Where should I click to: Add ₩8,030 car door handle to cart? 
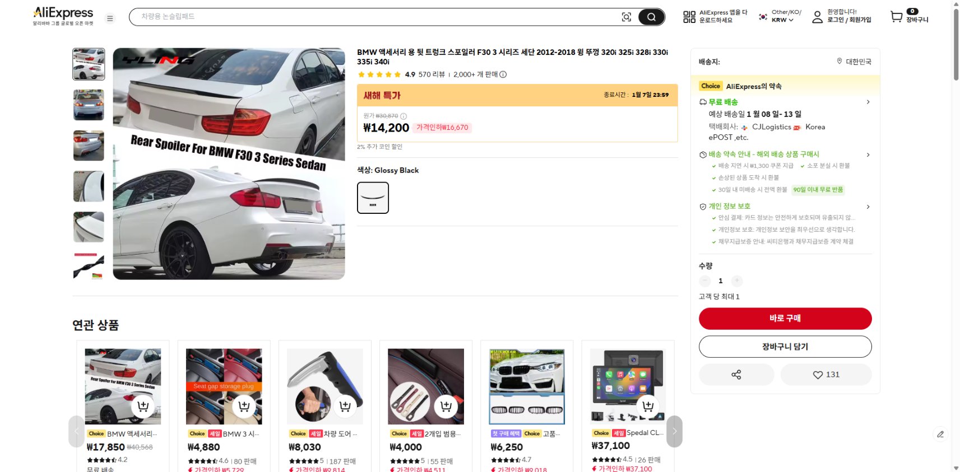click(345, 406)
